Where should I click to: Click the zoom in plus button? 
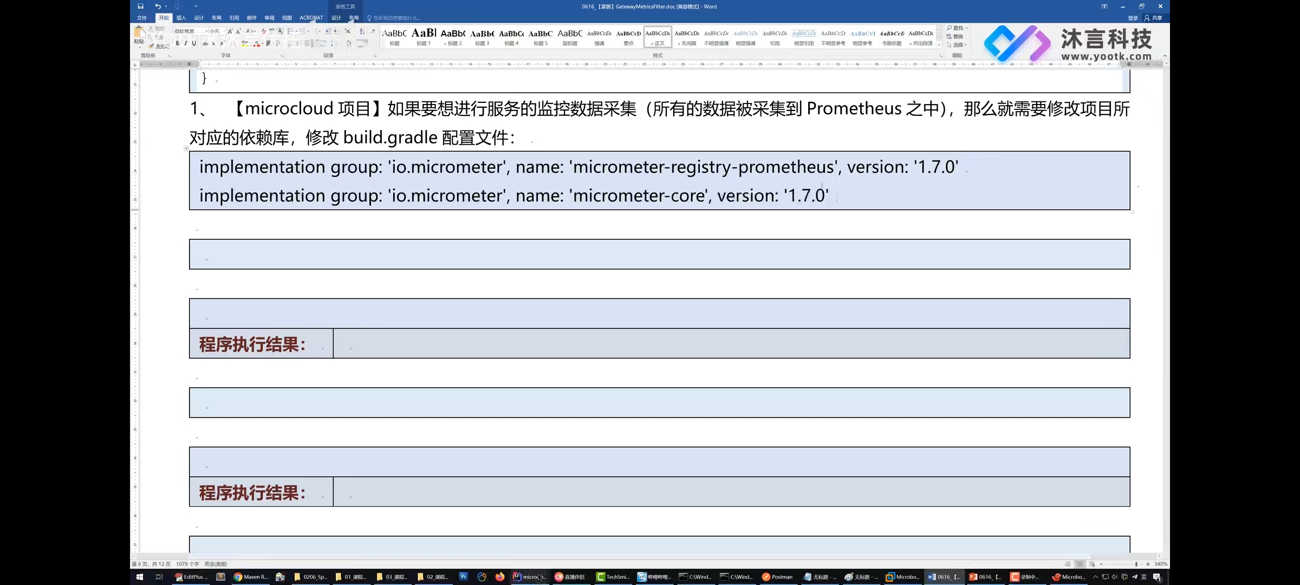(1148, 564)
